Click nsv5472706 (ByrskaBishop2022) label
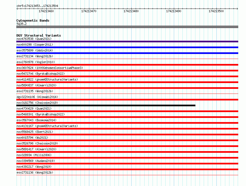 tap(41, 74)
